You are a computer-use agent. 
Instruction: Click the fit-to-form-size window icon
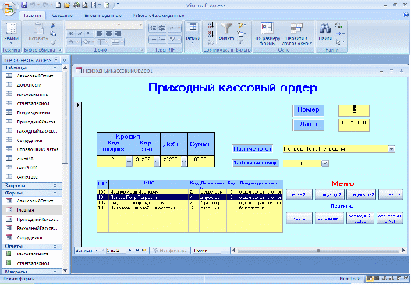(x=267, y=28)
